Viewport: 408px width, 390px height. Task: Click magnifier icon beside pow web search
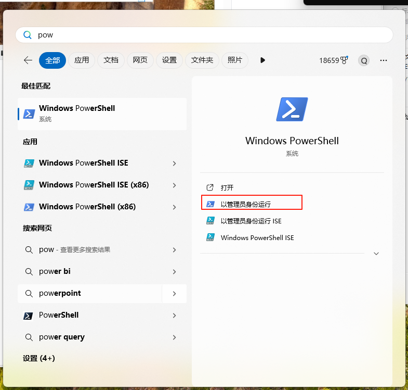pos(29,250)
